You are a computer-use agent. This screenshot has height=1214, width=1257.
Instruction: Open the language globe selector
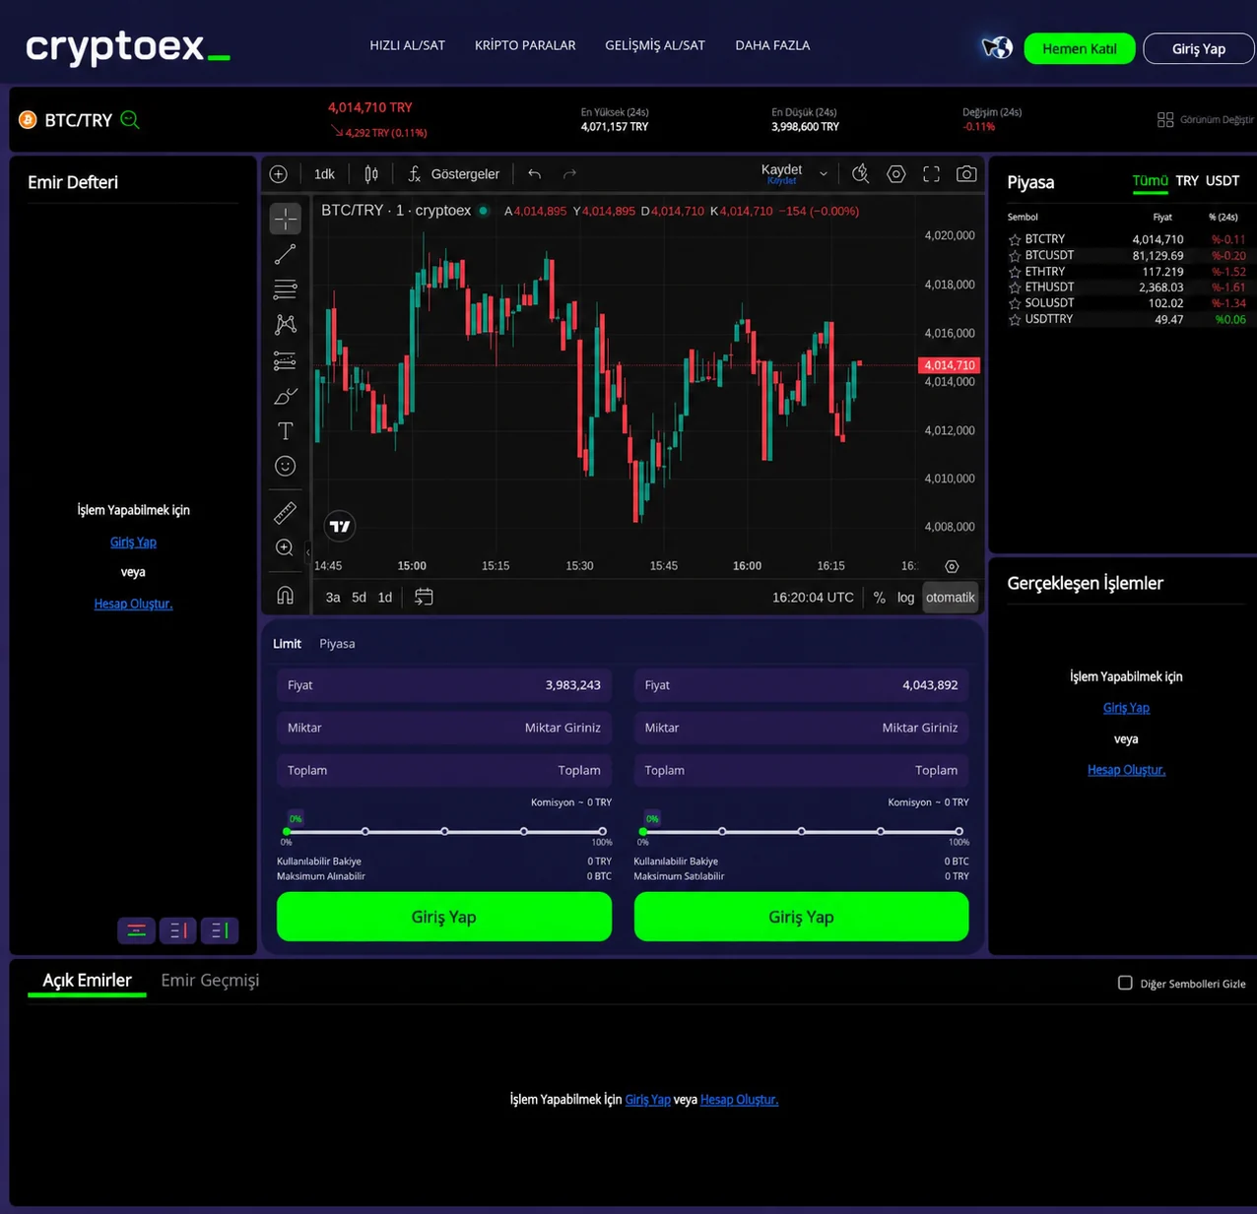997,47
